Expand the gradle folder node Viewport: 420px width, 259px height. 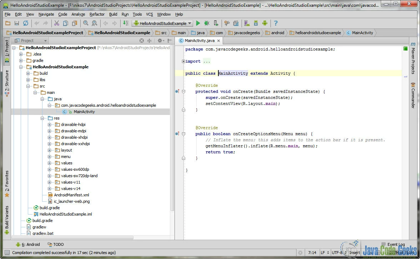click(21, 60)
